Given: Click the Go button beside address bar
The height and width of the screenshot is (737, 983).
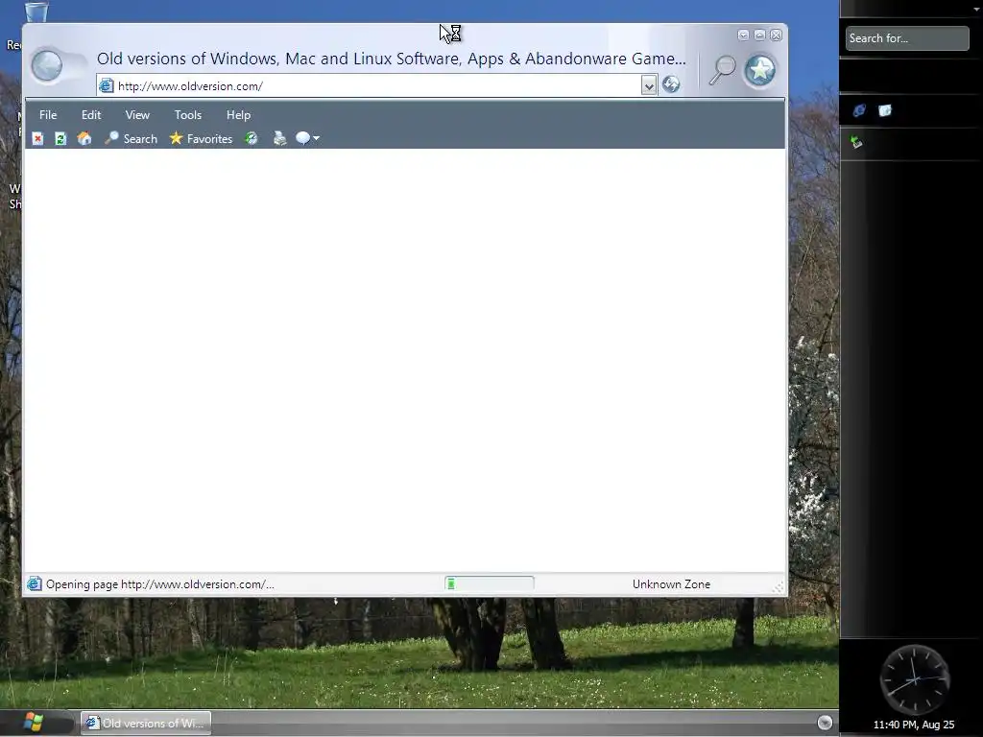Looking at the screenshot, I should [x=671, y=84].
